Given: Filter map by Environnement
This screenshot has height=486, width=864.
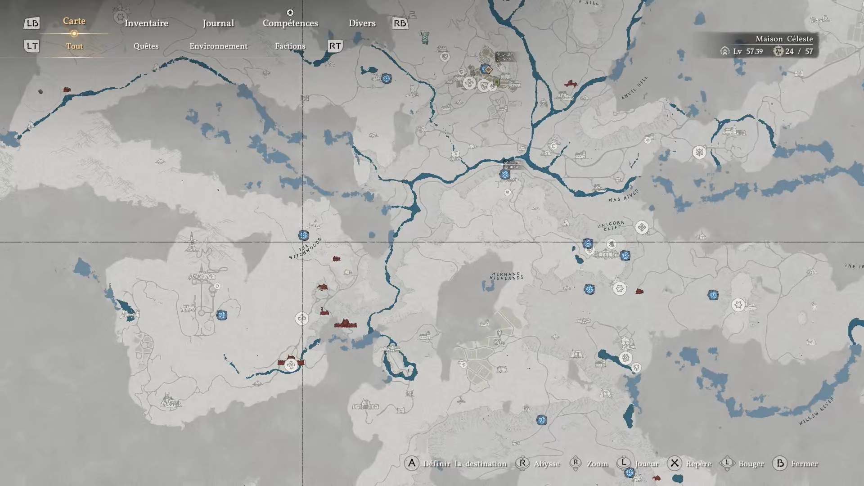Looking at the screenshot, I should coord(218,46).
